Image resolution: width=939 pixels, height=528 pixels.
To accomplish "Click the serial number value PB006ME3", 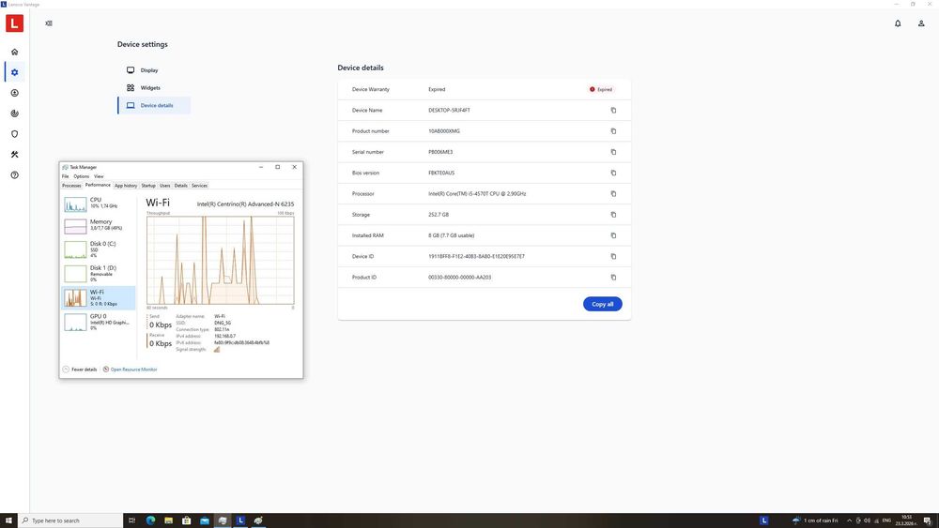I will coord(440,152).
